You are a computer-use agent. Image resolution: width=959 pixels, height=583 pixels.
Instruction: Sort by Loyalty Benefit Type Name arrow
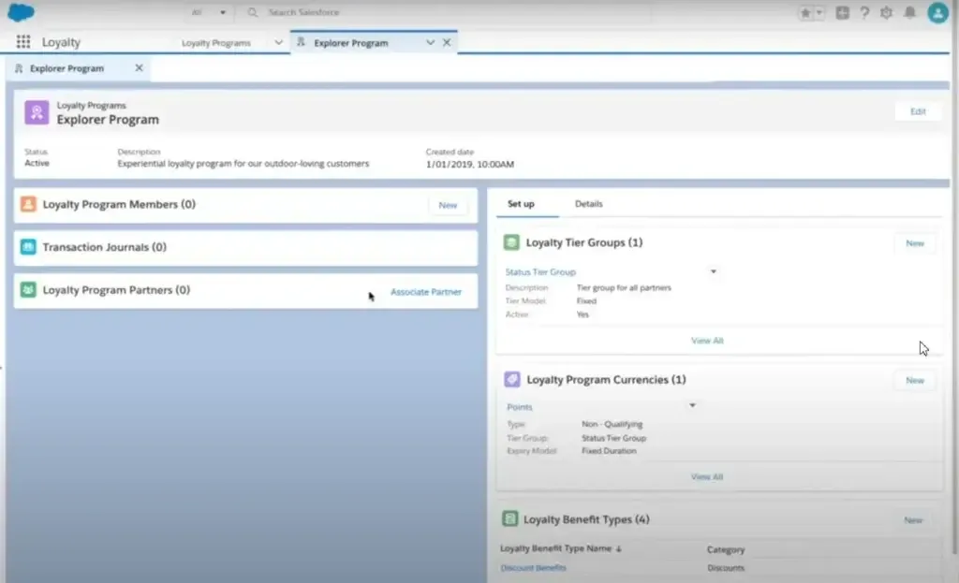click(618, 548)
